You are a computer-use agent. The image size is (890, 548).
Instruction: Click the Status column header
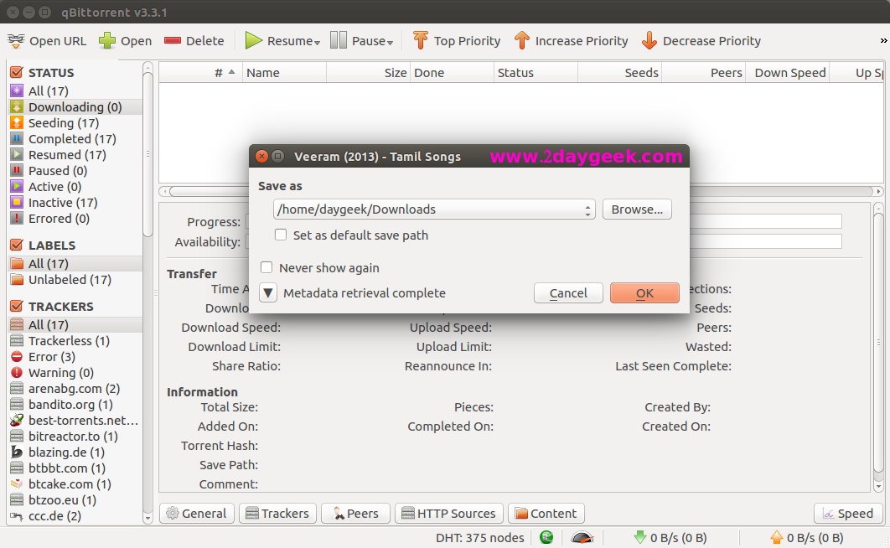(x=536, y=73)
